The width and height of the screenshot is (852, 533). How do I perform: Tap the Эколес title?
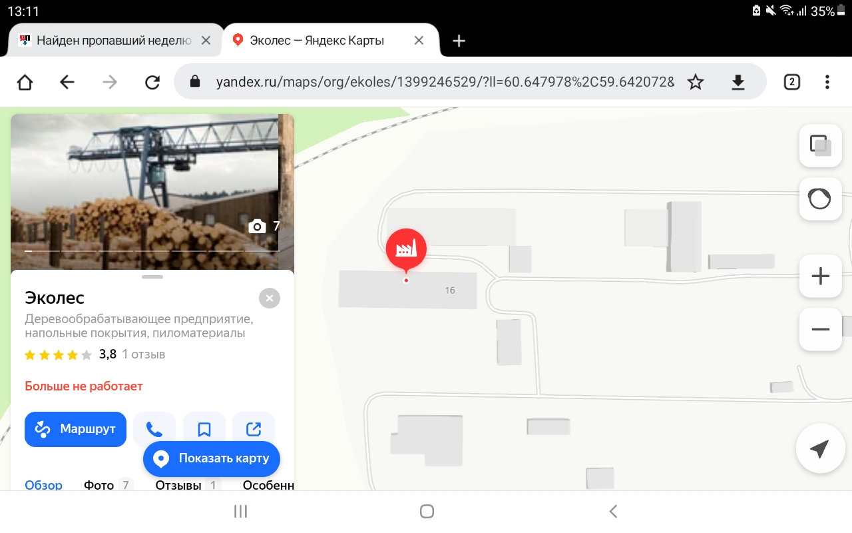[55, 297]
